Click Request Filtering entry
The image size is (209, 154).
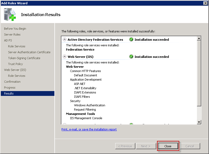tap(85, 110)
